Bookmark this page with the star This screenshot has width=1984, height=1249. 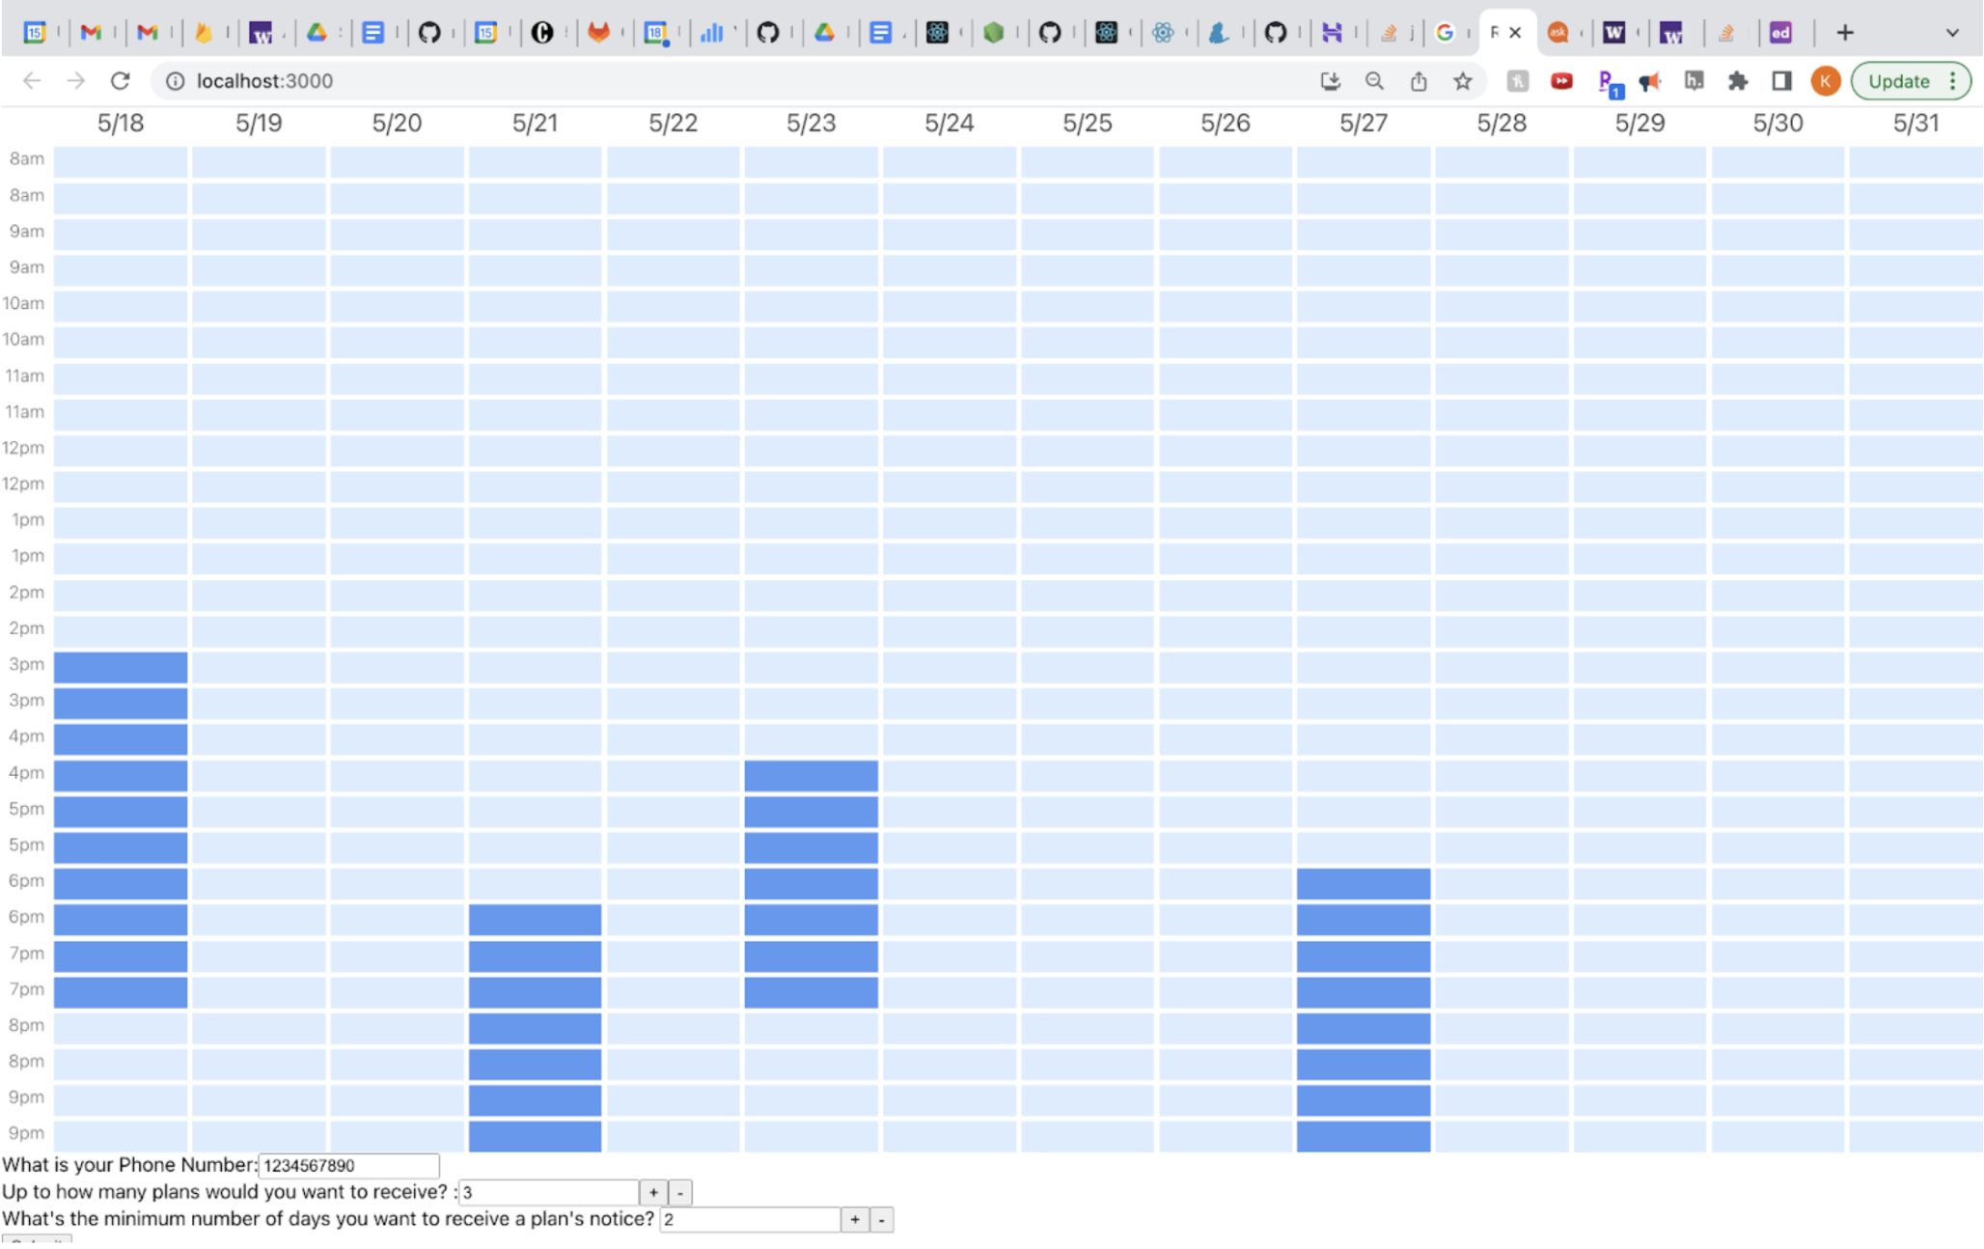pyautogui.click(x=1463, y=81)
